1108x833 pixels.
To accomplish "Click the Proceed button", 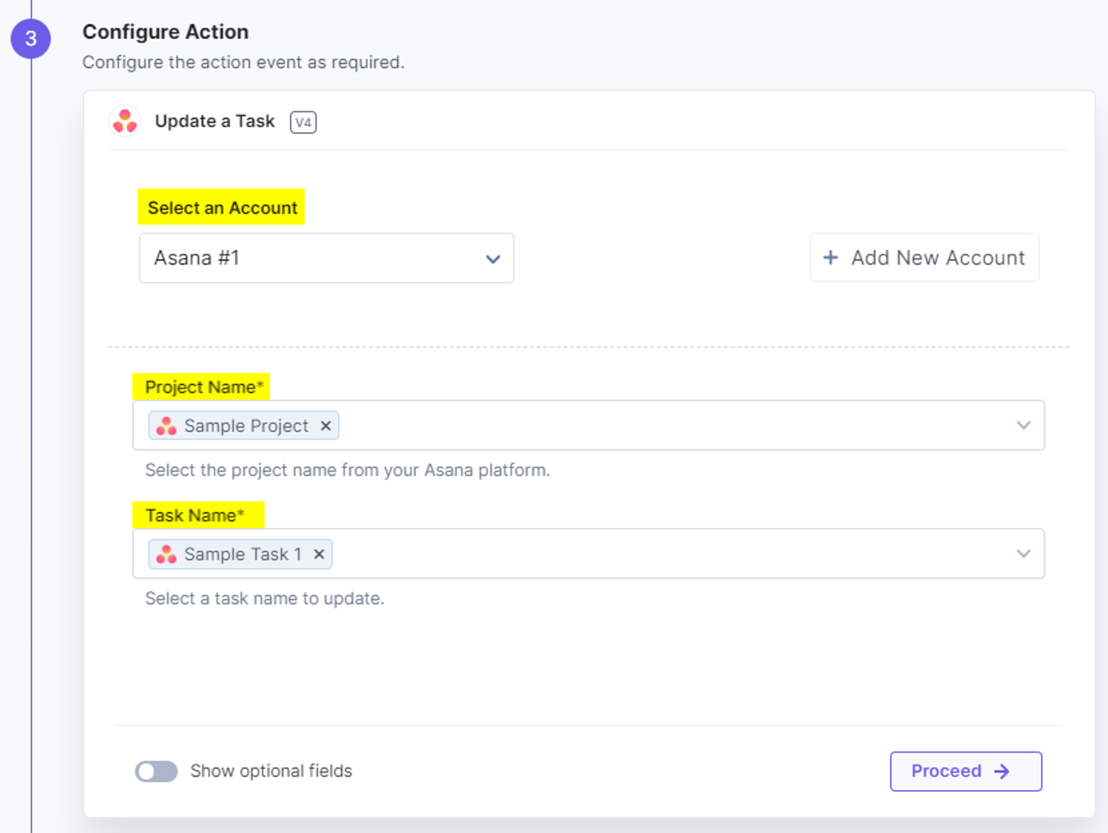I will [x=966, y=771].
